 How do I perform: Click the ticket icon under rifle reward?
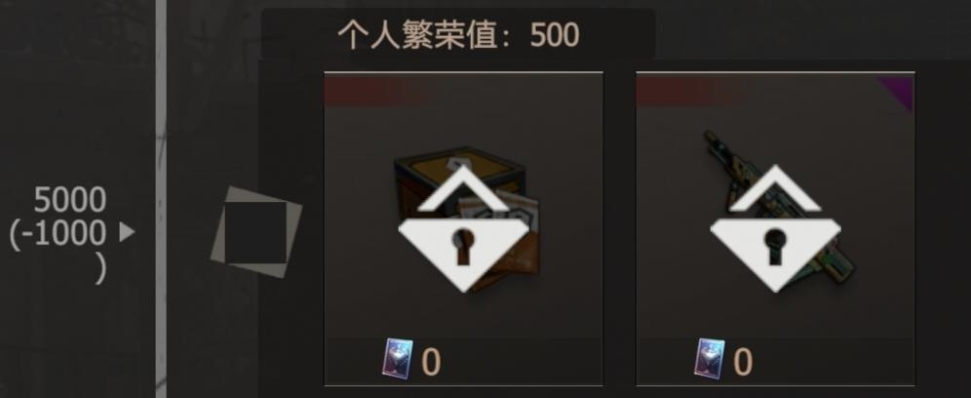click(709, 358)
